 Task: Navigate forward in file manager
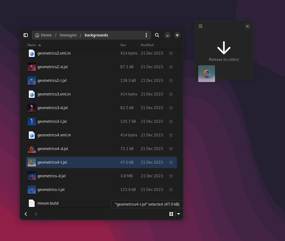[x=36, y=214]
